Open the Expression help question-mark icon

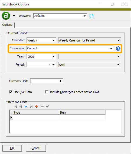pos(118,49)
